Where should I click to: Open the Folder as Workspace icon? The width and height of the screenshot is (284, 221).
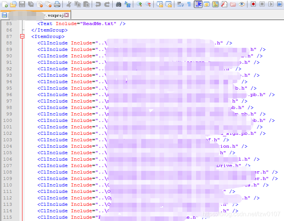(x=233, y=4)
